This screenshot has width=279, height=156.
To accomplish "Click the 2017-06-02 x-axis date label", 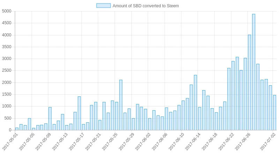I will click(143, 142).
